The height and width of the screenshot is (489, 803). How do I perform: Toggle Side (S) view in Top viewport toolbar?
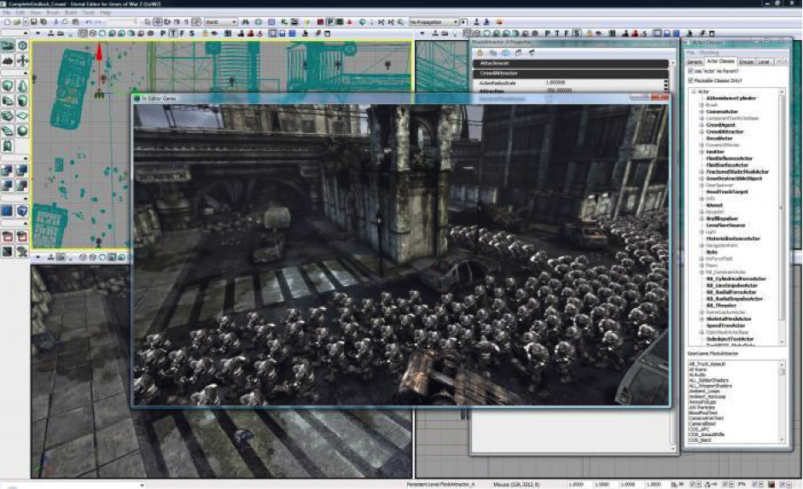[x=191, y=33]
